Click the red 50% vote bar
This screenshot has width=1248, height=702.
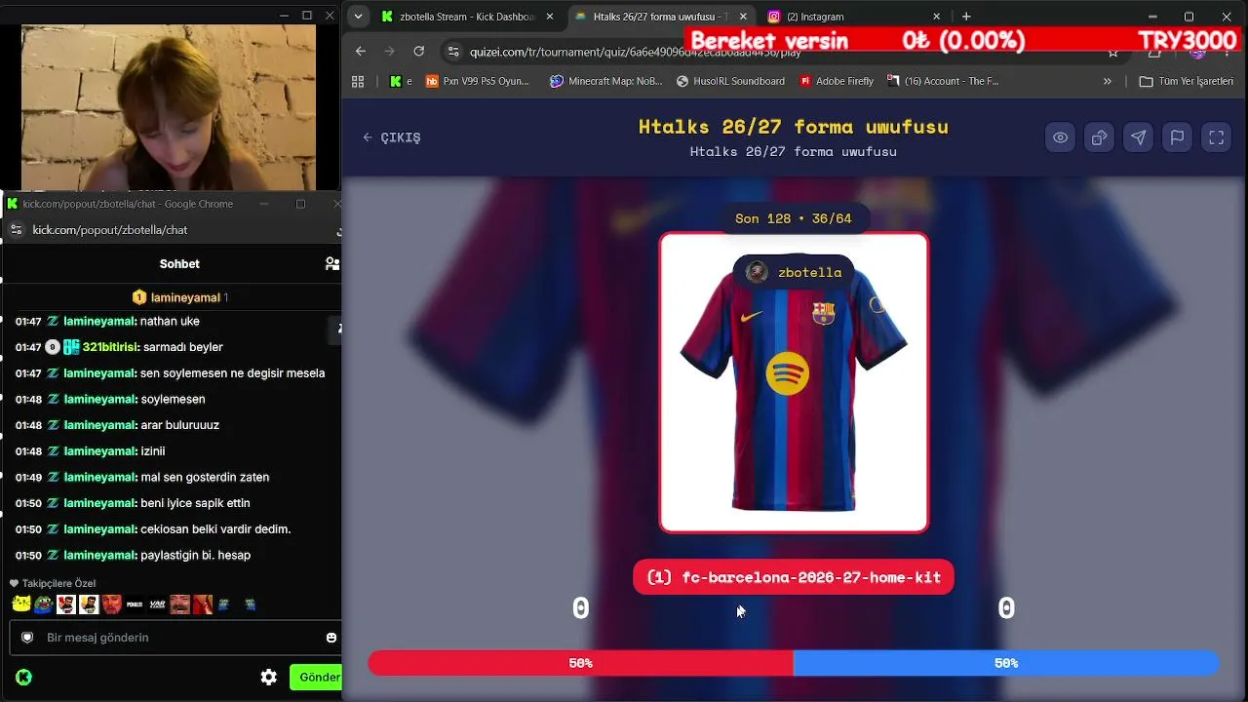coord(581,663)
